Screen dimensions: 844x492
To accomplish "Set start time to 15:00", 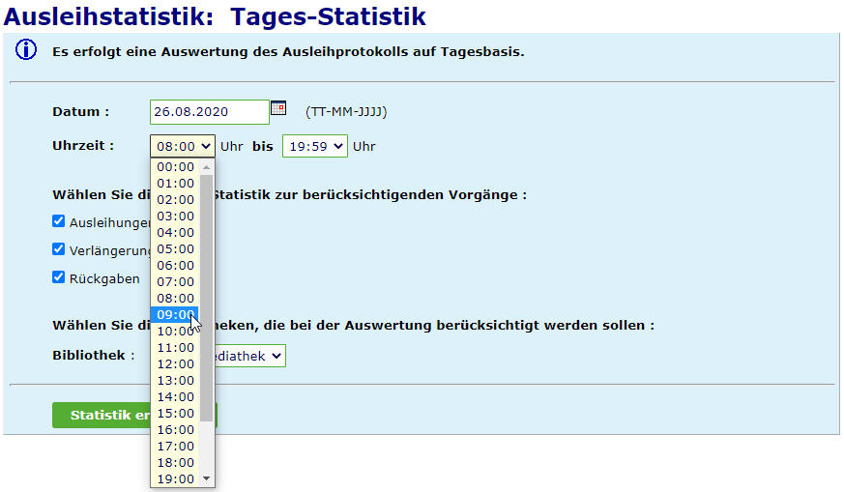I will pos(175,413).
